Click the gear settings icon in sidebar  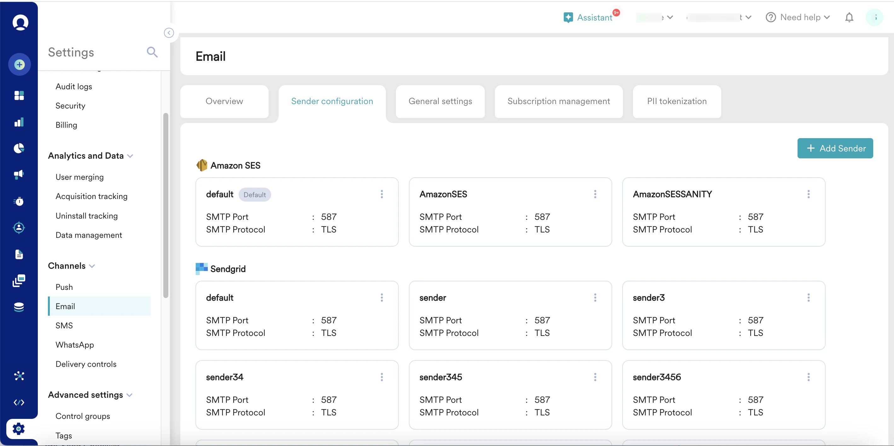pyautogui.click(x=19, y=429)
